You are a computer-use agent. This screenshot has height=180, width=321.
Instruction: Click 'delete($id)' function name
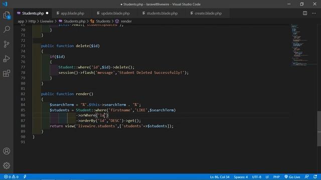88,46
